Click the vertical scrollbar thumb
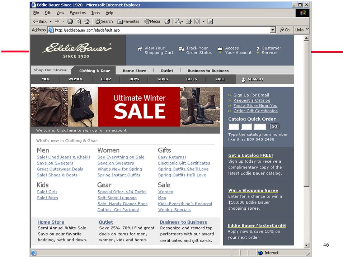 click(x=306, y=114)
